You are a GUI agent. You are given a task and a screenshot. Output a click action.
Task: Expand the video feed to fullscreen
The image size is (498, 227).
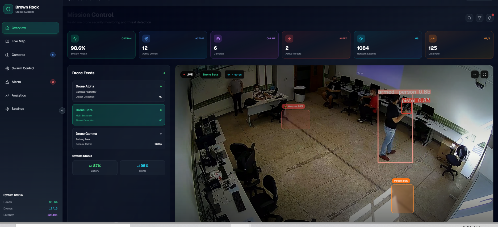[484, 74]
